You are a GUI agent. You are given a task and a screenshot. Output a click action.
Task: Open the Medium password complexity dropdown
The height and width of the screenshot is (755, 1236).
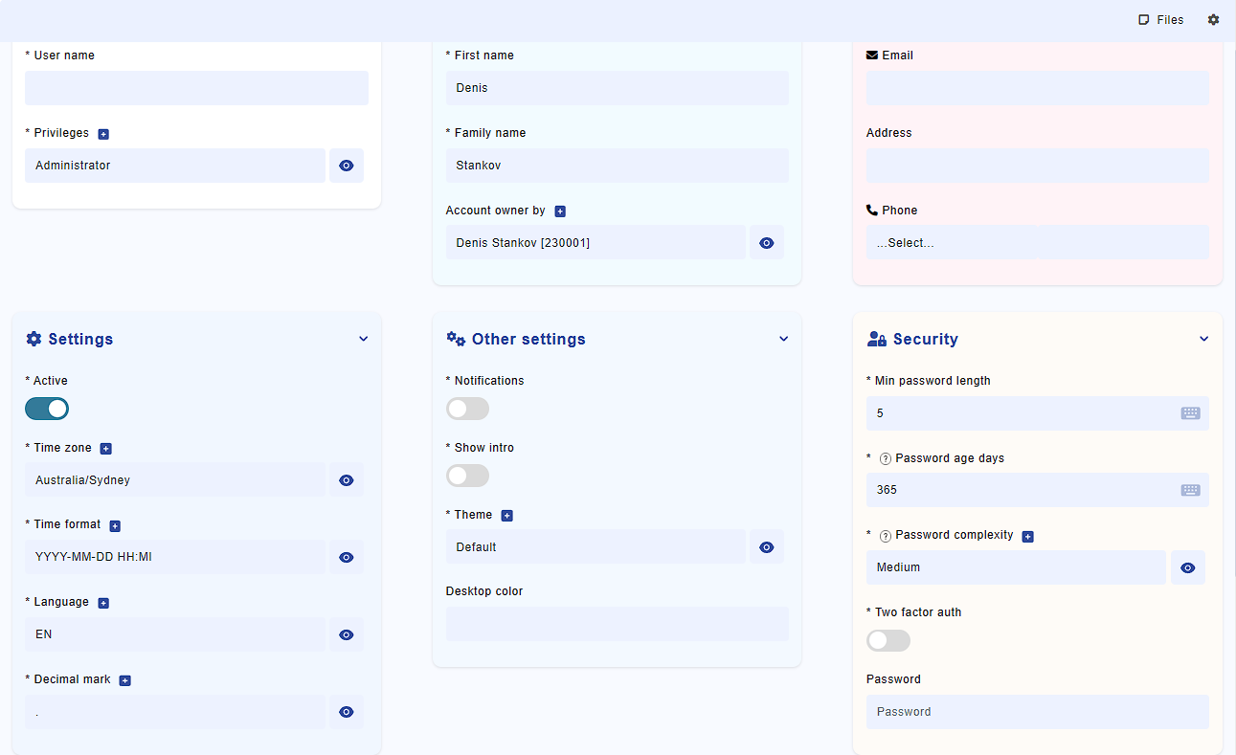[1016, 567]
